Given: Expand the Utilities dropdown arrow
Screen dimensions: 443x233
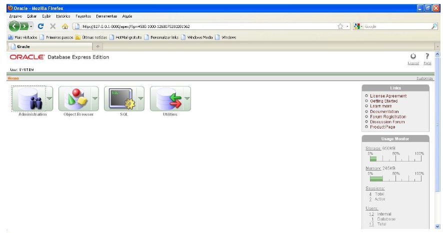Looking at the screenshot, I should [x=187, y=98].
